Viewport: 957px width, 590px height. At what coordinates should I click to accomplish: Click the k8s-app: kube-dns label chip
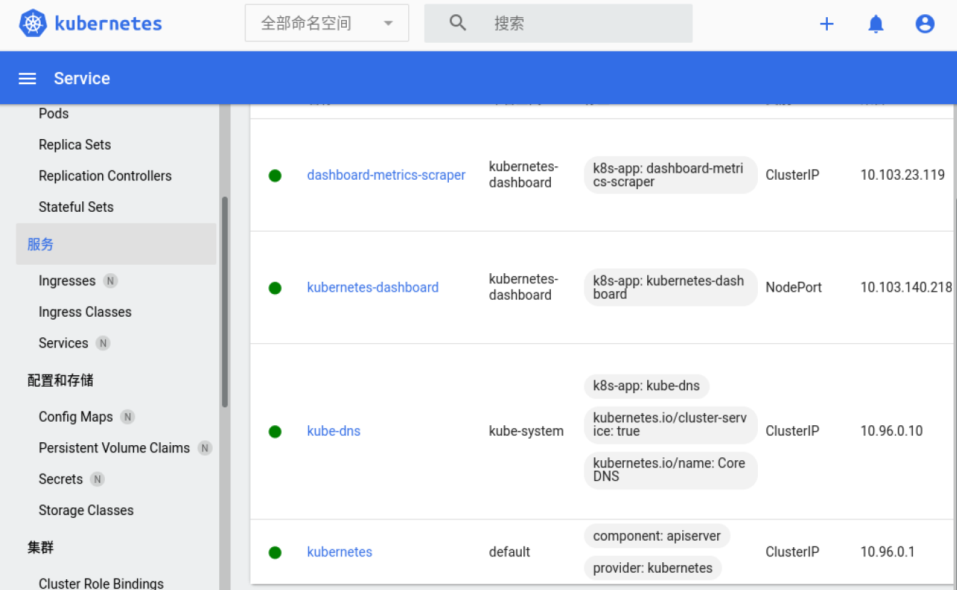(647, 386)
